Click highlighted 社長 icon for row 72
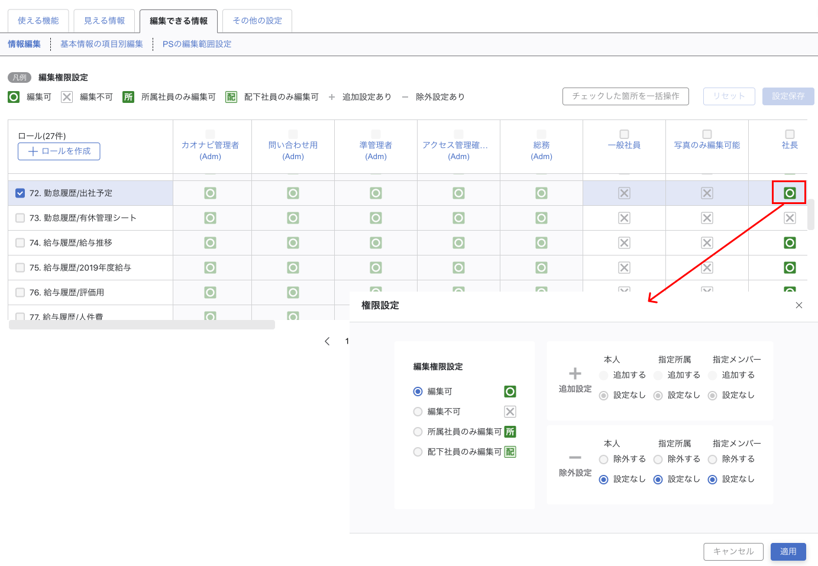This screenshot has width=818, height=566. [x=789, y=193]
